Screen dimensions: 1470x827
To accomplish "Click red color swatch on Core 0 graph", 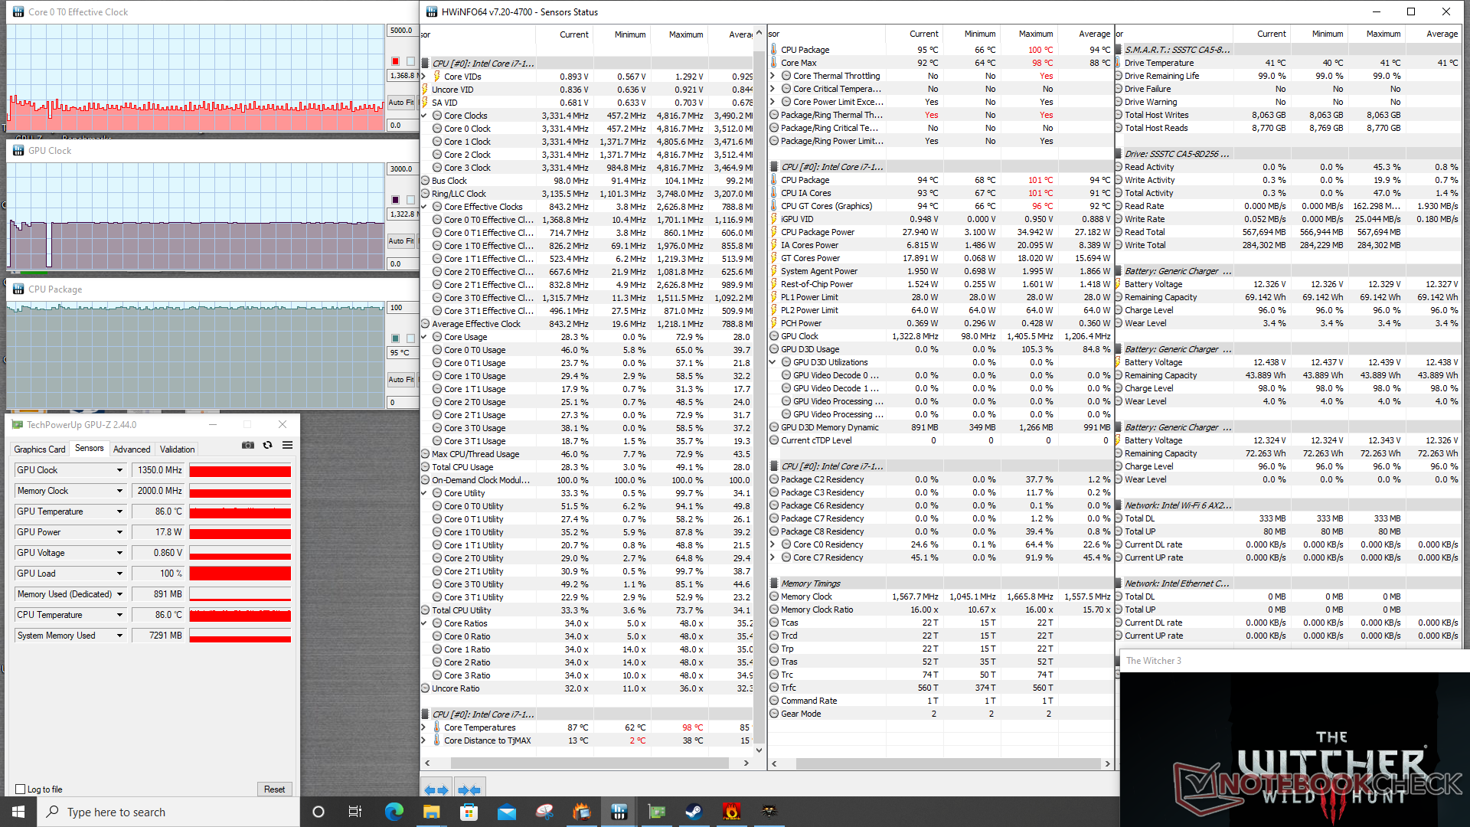I will [395, 61].
